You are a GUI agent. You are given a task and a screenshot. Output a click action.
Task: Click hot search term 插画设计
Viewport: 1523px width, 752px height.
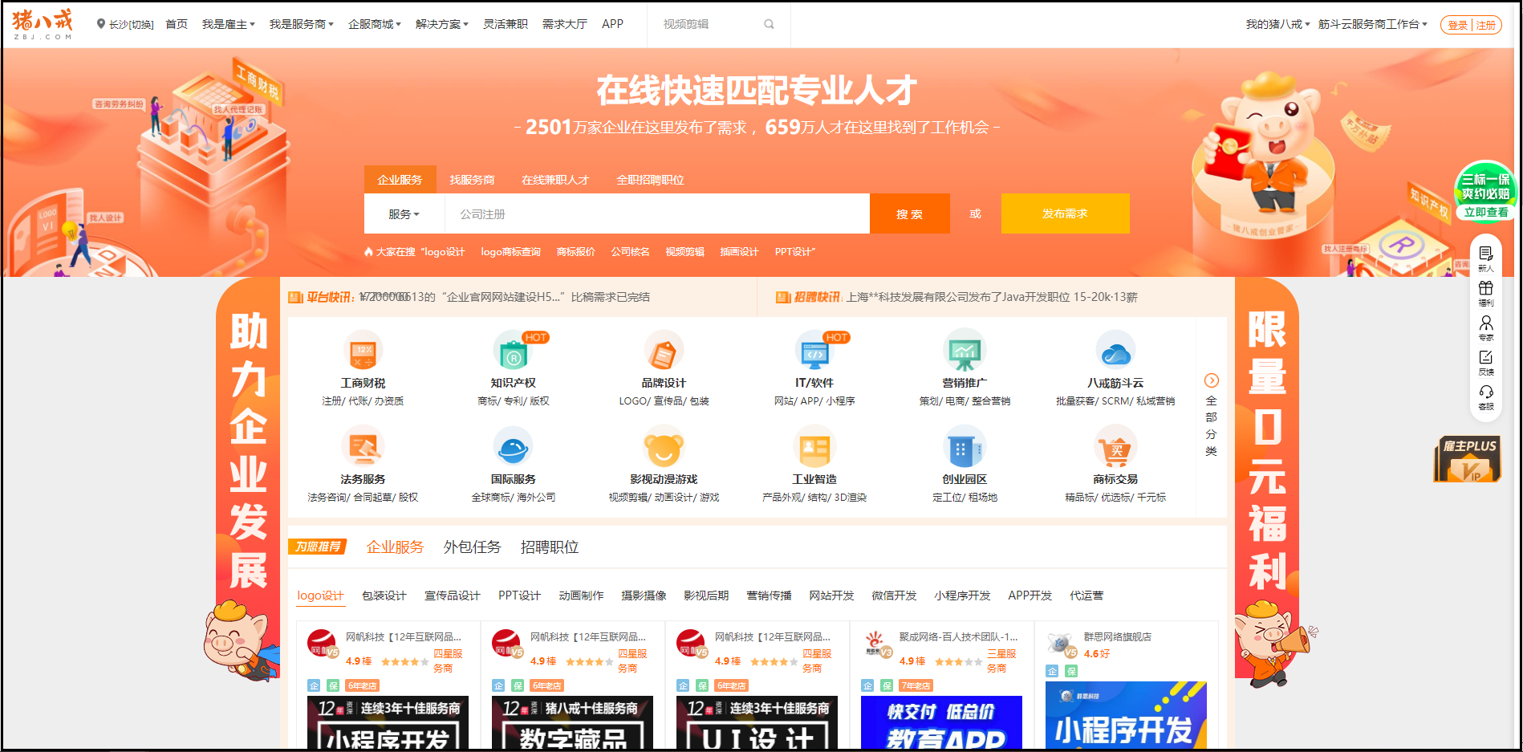(x=739, y=252)
